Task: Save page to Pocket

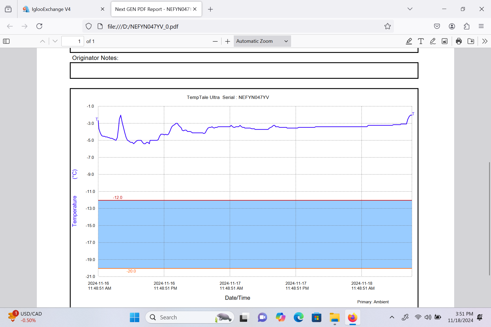Action: pos(437,26)
